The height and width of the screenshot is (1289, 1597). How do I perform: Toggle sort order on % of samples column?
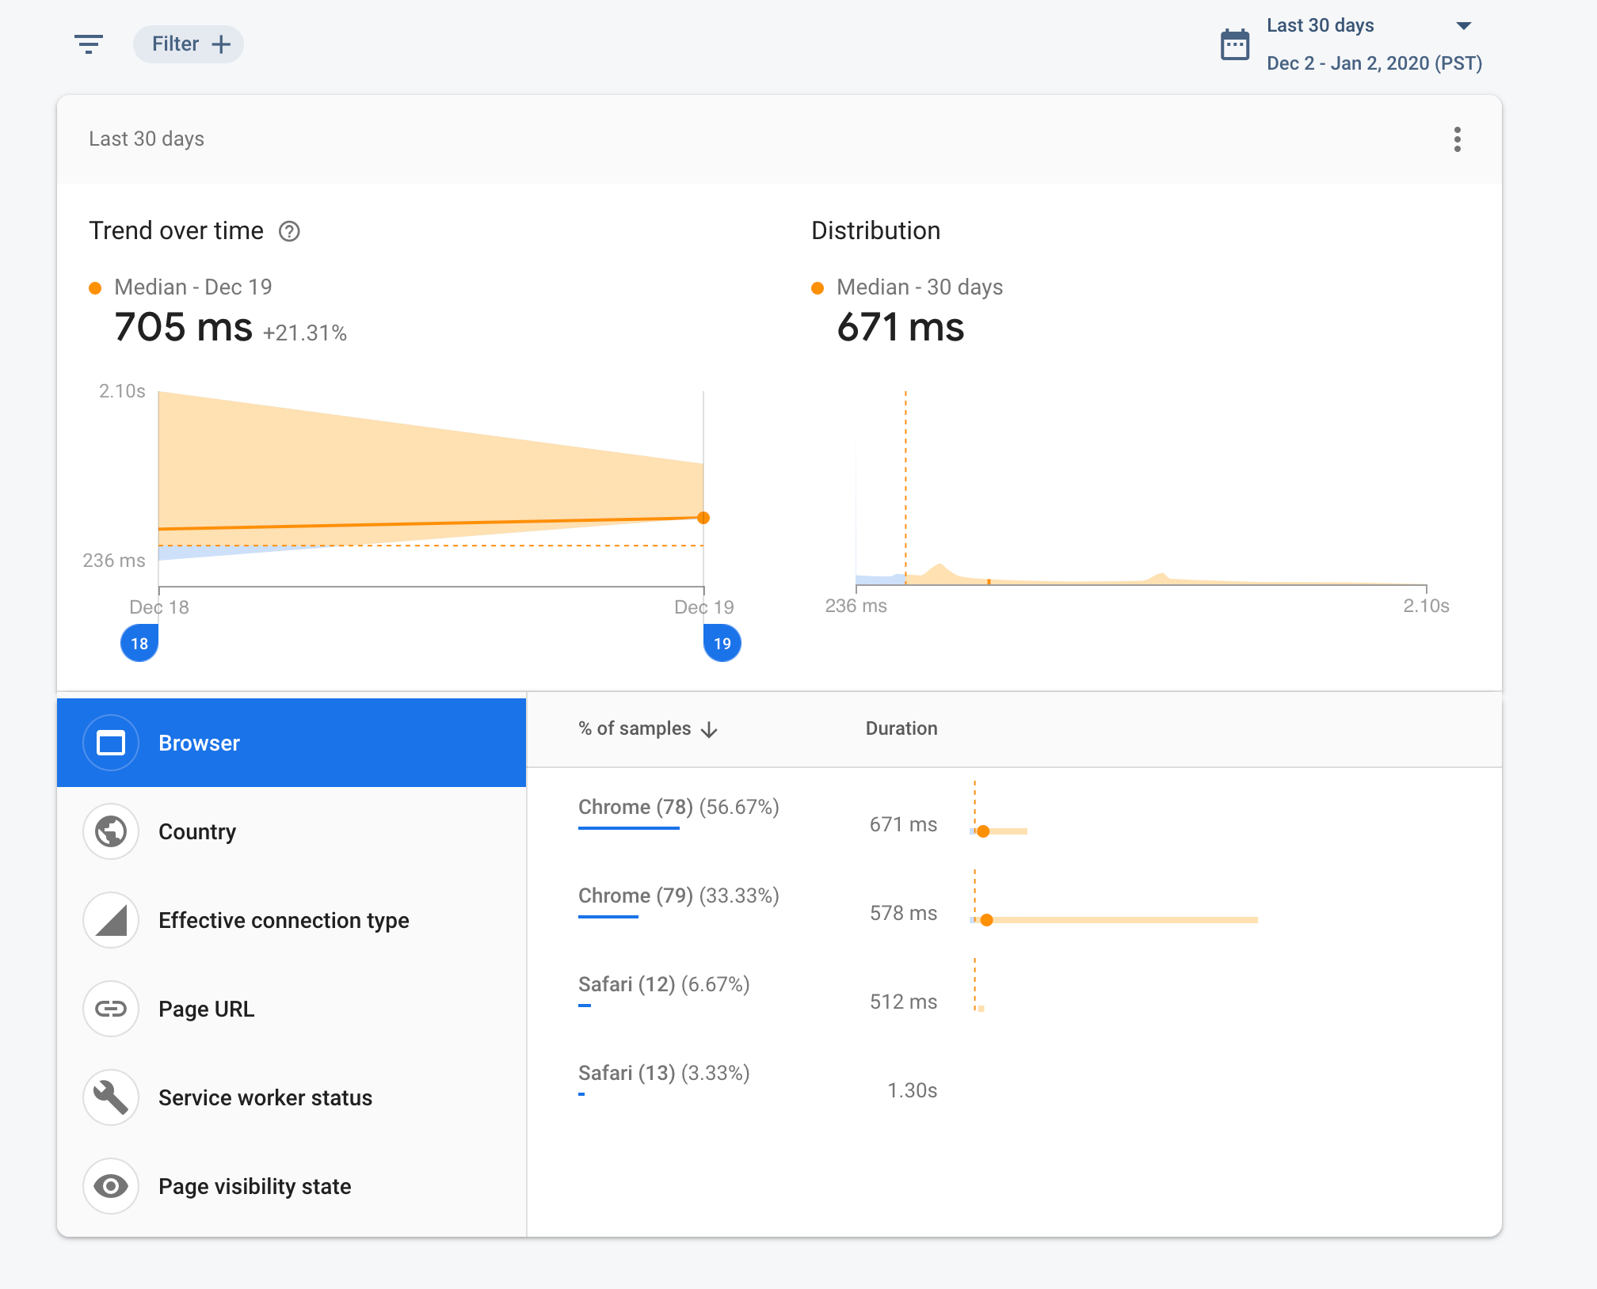tap(646, 728)
